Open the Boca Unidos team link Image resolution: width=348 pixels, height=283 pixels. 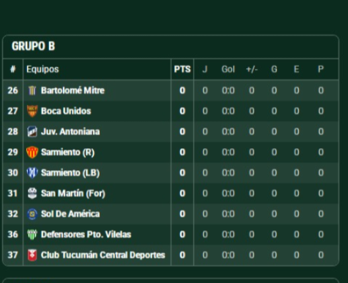click(66, 111)
